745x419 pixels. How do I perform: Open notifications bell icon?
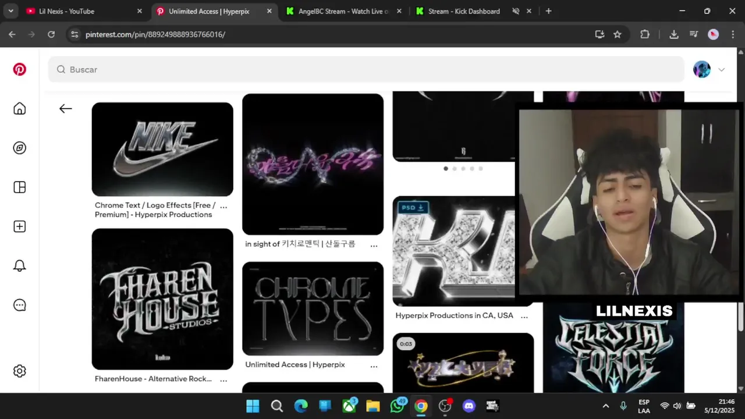[20, 266]
